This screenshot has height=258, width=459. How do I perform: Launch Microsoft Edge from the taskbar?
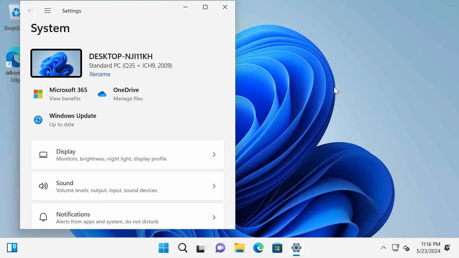click(258, 248)
